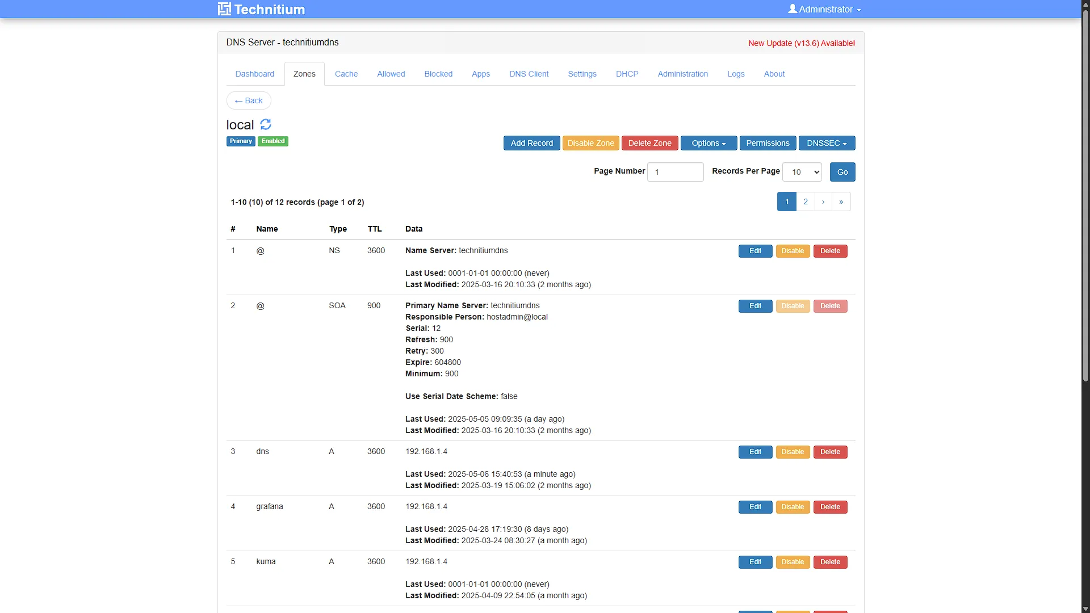Open the Settings tab
Image resolution: width=1090 pixels, height=613 pixels.
point(582,74)
